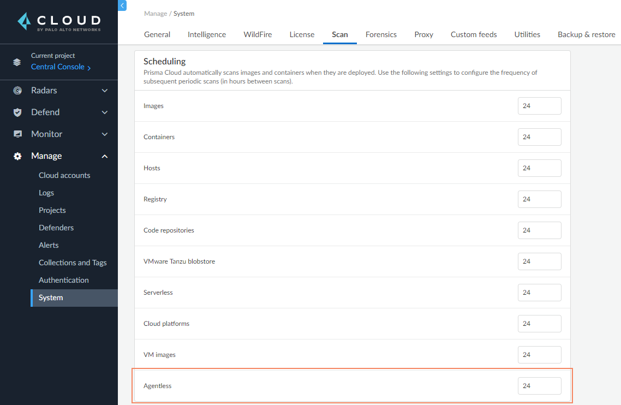Go to the Forensics tab
Viewport: 621px width, 405px height.
tap(381, 34)
